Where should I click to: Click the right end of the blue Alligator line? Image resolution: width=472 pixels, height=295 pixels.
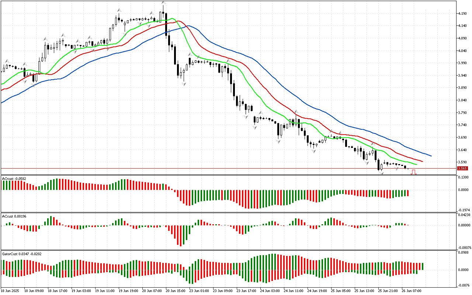[x=431, y=156]
